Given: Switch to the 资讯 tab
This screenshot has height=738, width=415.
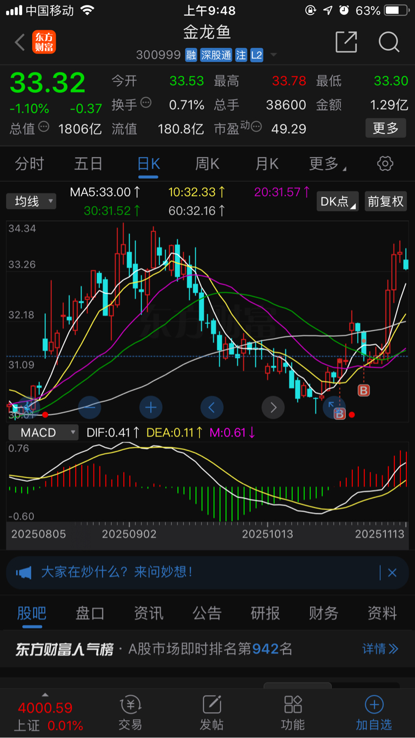Looking at the screenshot, I should point(149,613).
